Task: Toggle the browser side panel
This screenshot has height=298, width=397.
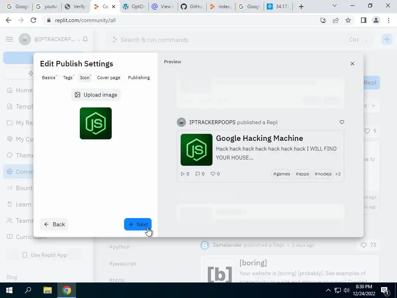Action: tap(364, 20)
